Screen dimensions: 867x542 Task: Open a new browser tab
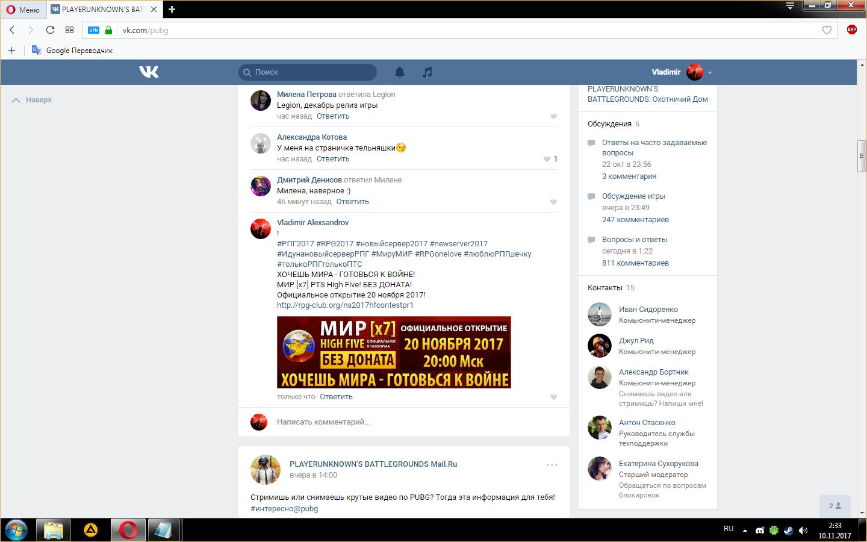tap(172, 9)
